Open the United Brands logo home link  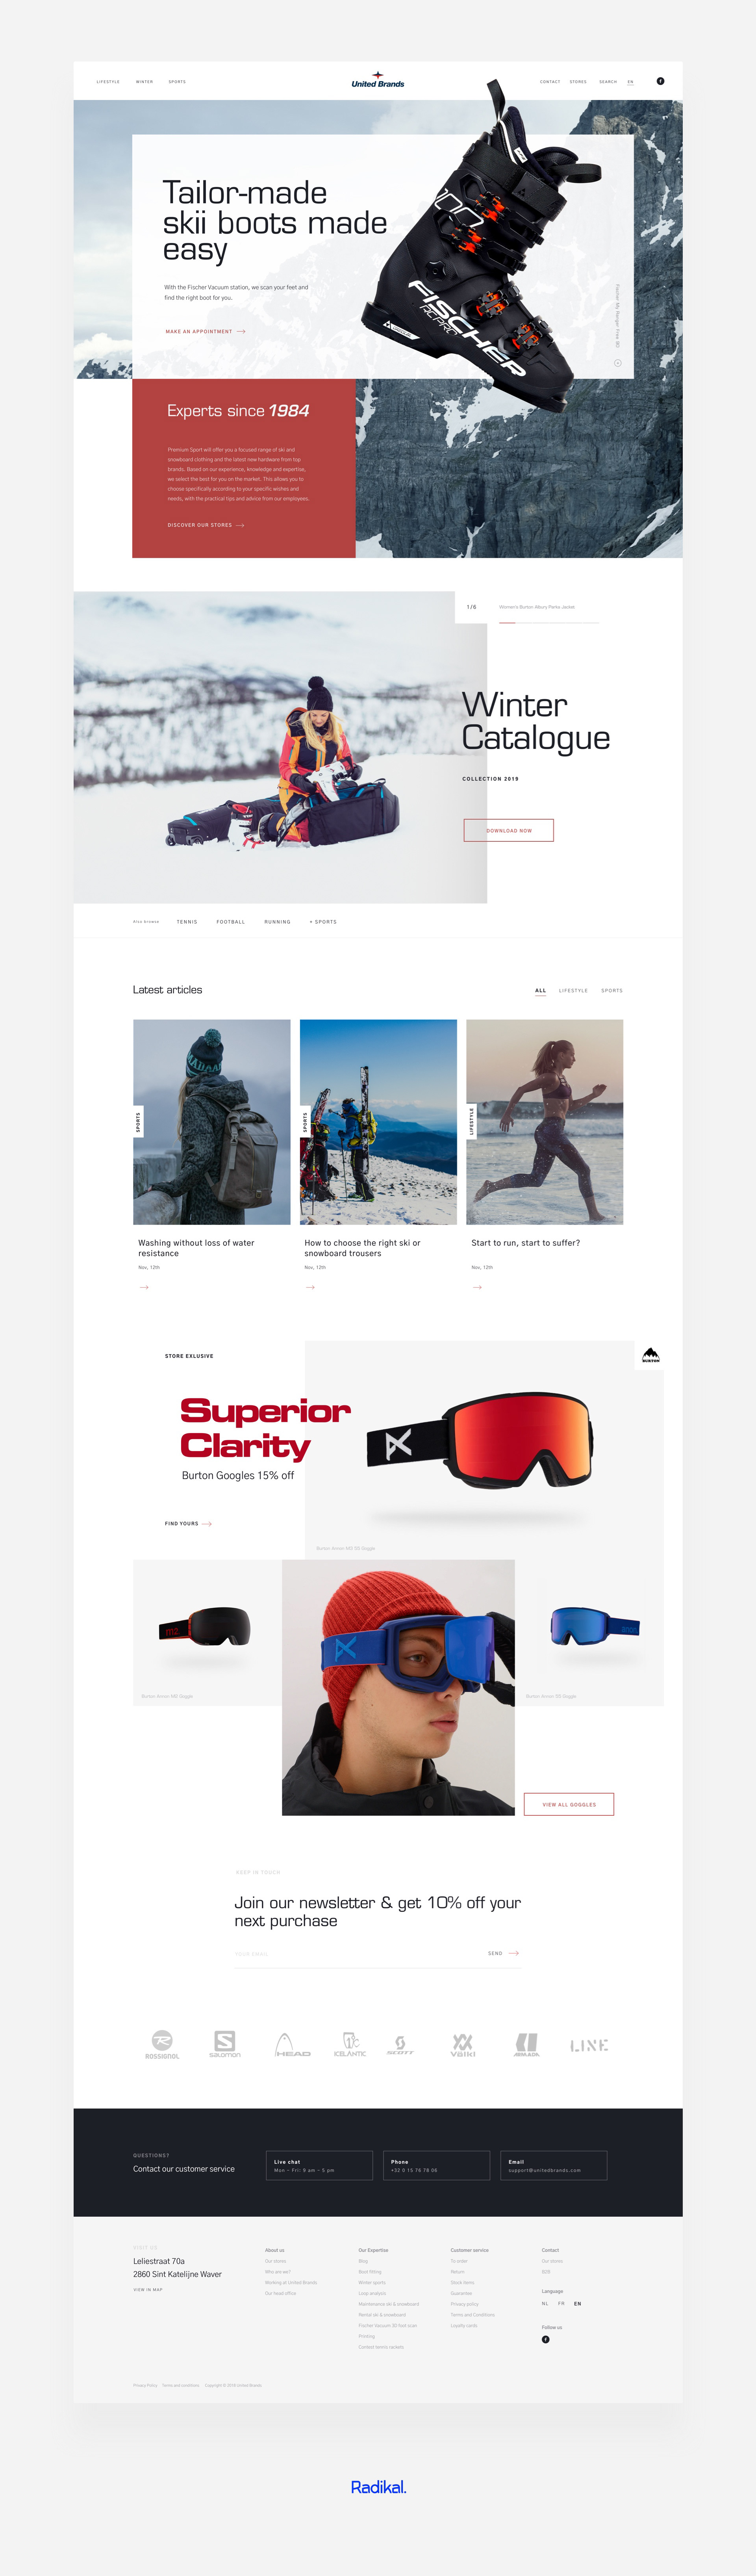378,80
